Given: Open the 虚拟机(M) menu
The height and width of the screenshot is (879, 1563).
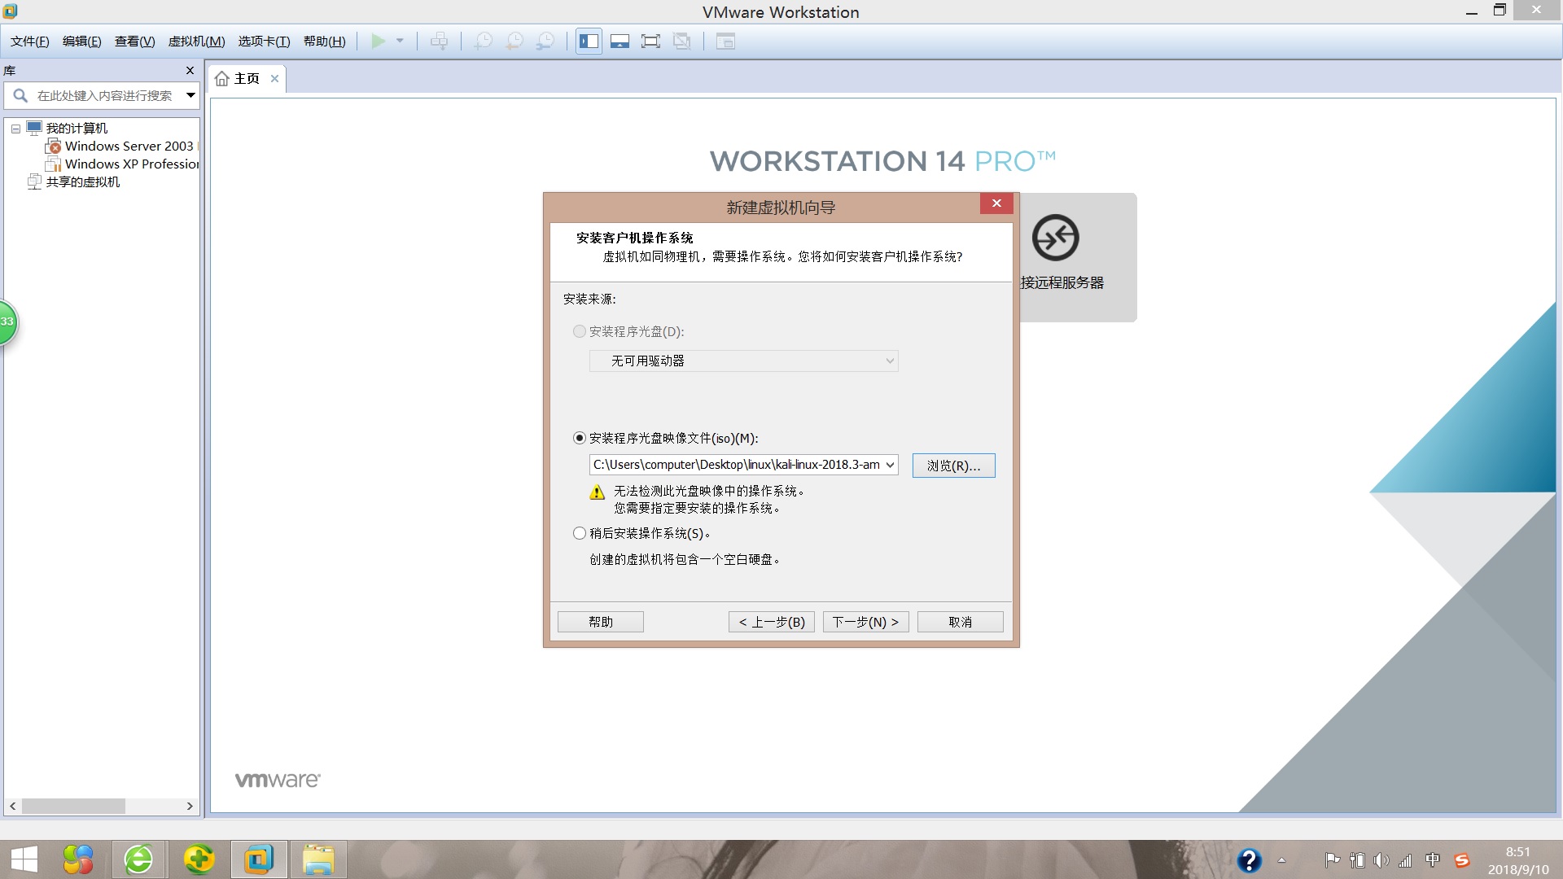Looking at the screenshot, I should [x=197, y=42].
